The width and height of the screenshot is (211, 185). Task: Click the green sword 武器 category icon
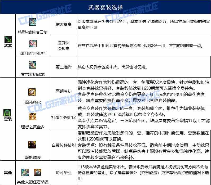8,39
